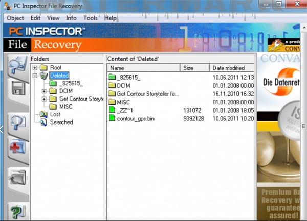
Task: Click Get Contour Storyteller folder icon in list
Action: coord(112,93)
